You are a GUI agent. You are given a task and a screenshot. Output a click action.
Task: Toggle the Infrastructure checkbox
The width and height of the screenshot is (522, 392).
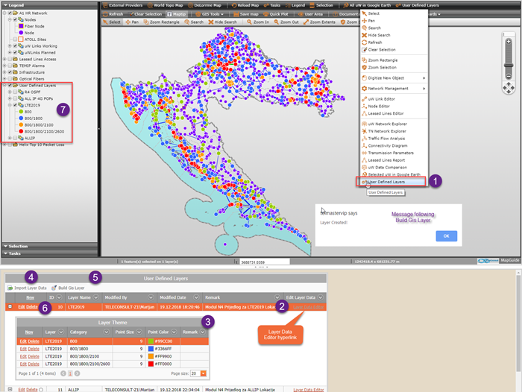coord(10,72)
